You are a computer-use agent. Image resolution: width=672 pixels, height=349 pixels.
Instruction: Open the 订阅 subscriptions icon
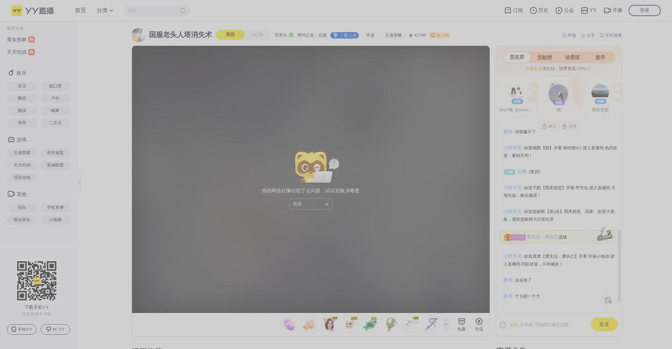pyautogui.click(x=513, y=10)
